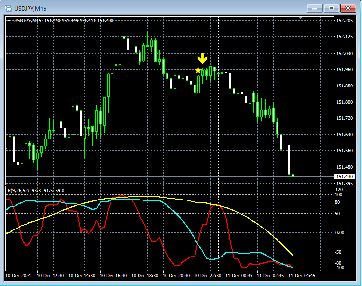Screen dimensions: 362x286
Task: Click the chart shift marker triangle
Action: pos(300,18)
